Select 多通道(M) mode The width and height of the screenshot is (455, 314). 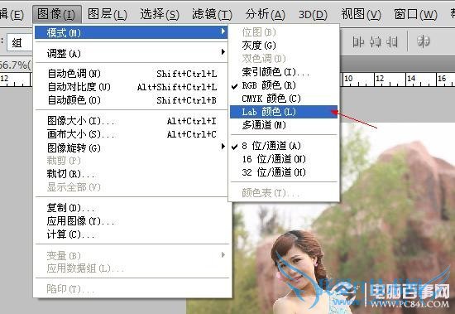point(284,125)
